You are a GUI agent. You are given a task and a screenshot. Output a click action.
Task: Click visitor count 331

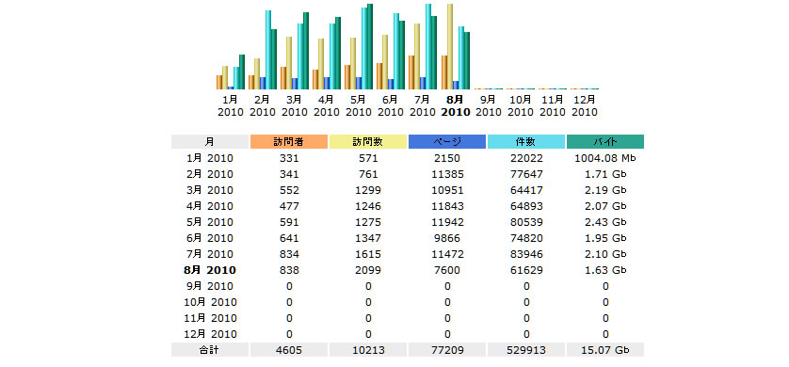tap(289, 158)
